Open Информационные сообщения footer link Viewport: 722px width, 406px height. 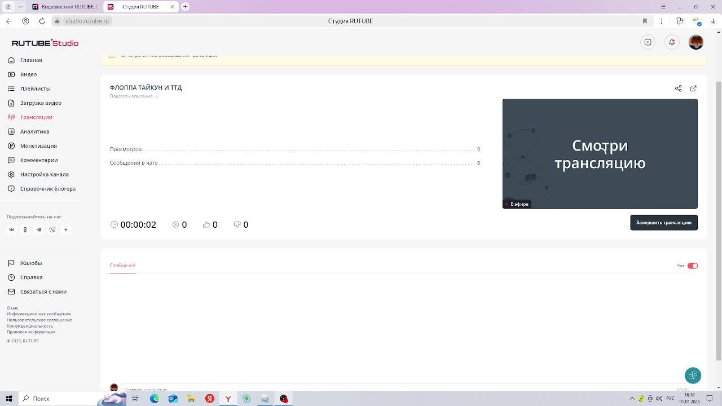pos(38,314)
